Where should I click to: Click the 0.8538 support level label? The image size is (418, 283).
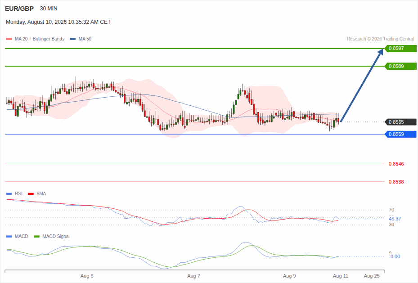point(396,182)
